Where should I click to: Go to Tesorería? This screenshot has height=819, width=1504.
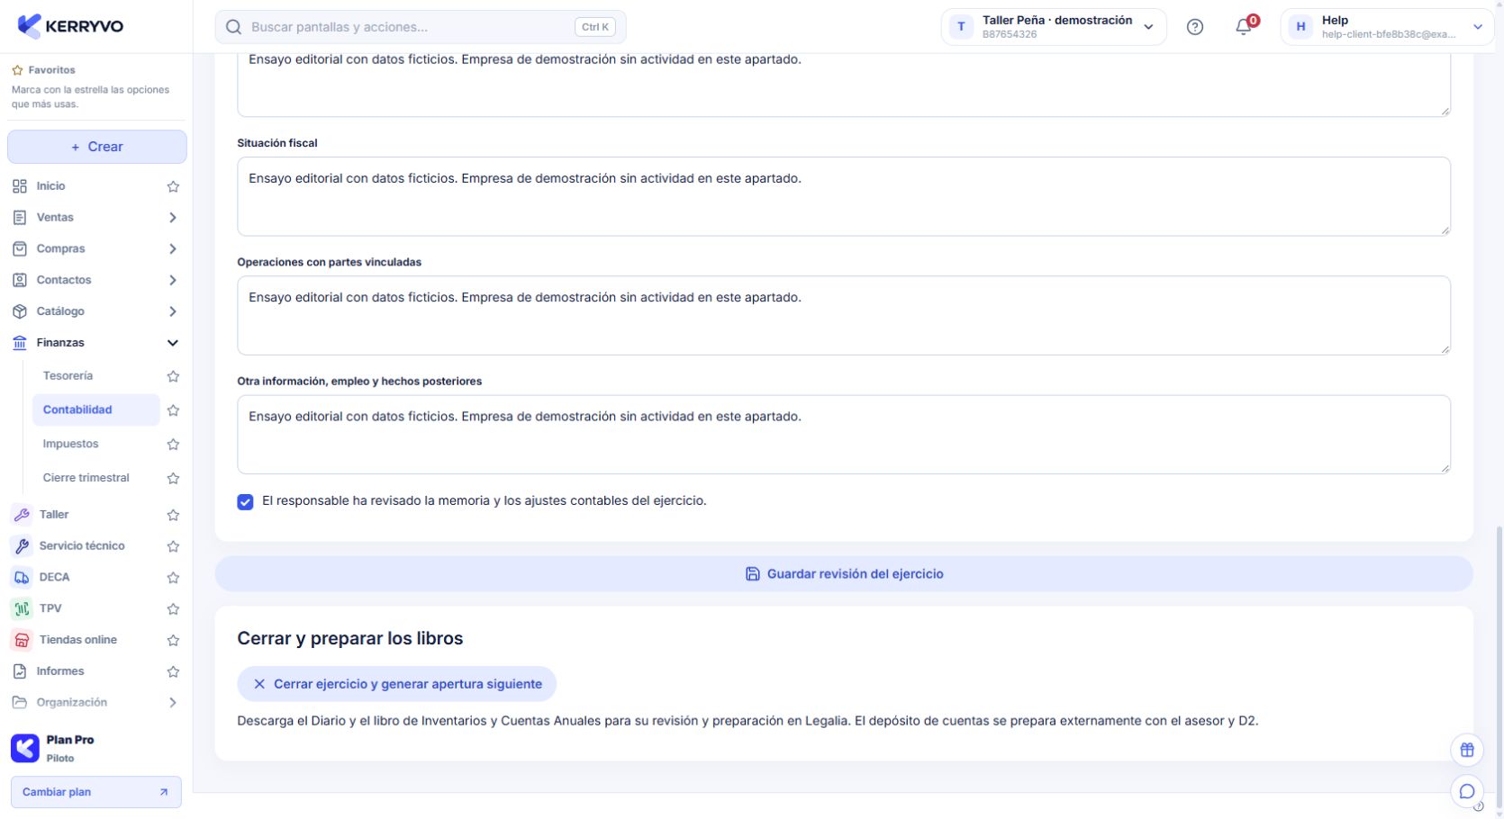coord(68,376)
